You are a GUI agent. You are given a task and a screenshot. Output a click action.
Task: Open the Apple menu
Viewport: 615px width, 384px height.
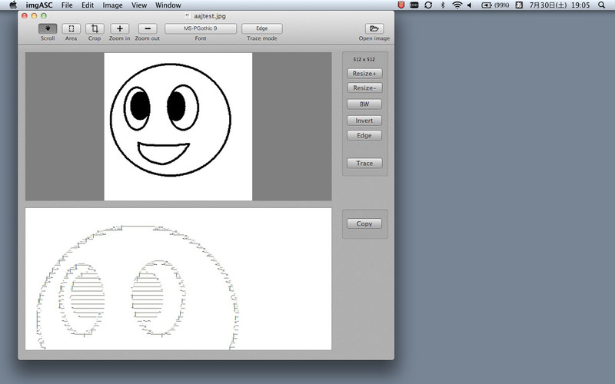coord(13,5)
